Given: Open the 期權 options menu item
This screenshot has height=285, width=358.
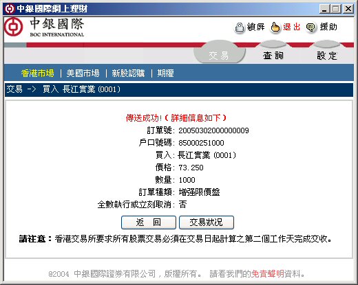Looking at the screenshot, I should click(165, 73).
